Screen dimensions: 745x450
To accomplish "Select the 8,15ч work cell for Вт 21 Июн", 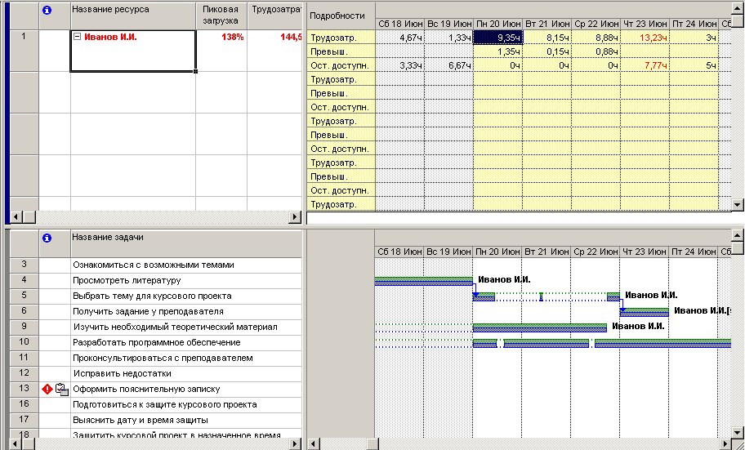I will (547, 38).
